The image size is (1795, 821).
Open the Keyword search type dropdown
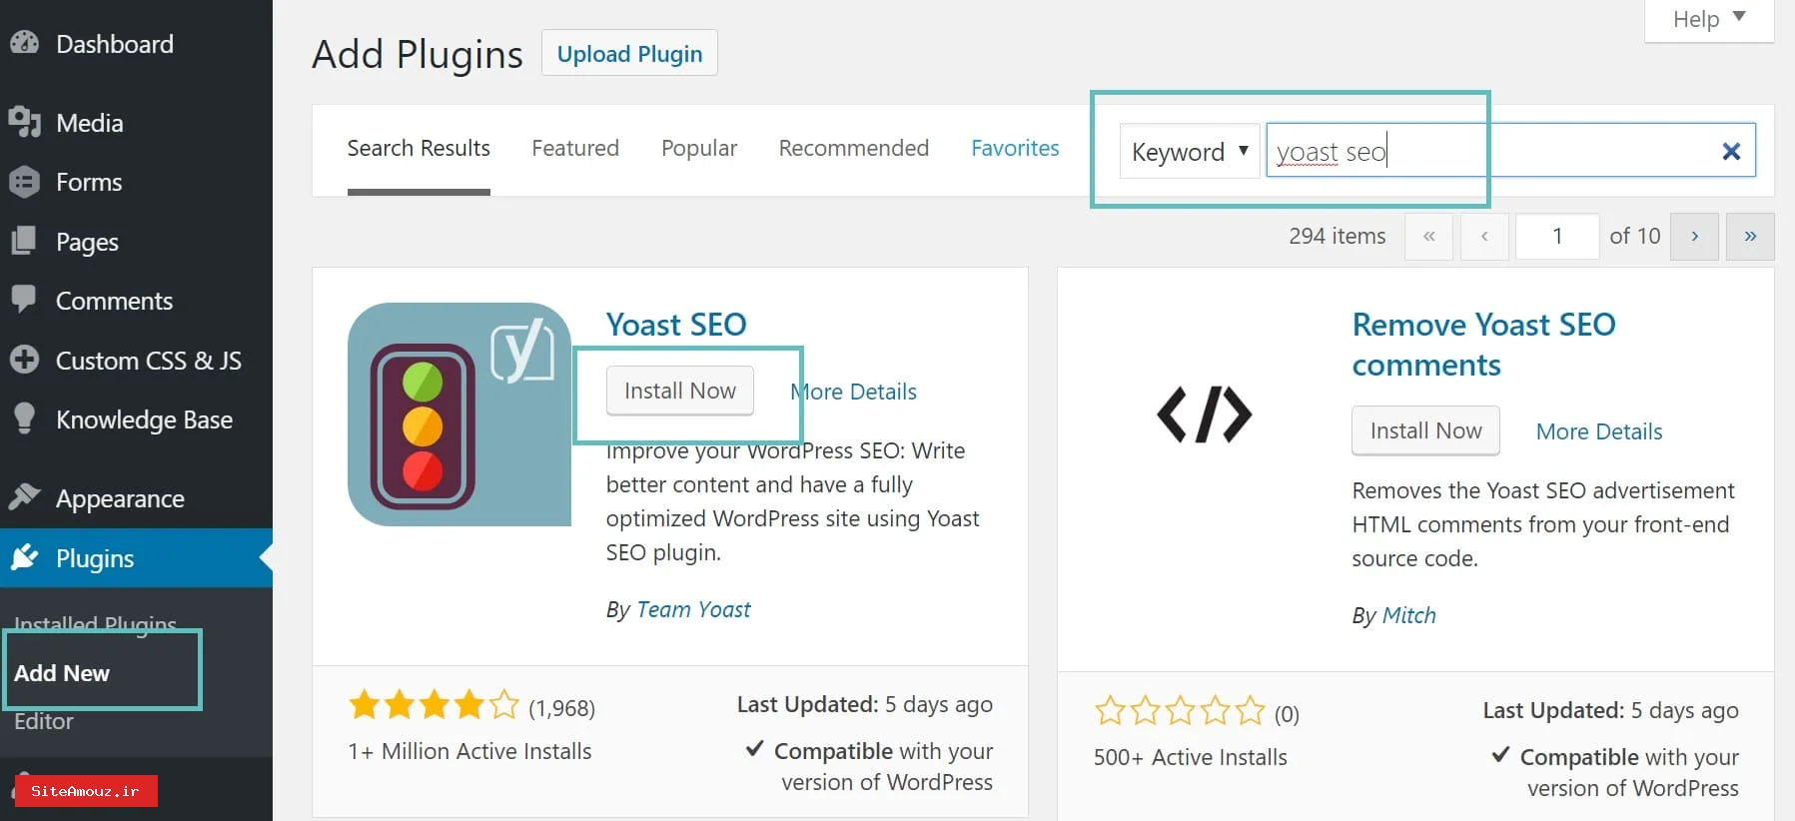[1189, 152]
